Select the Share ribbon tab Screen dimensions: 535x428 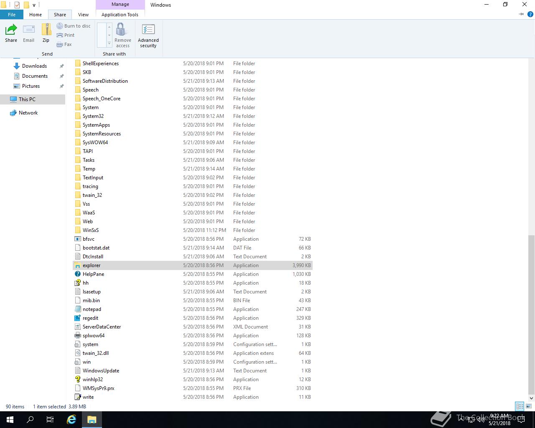coord(60,15)
